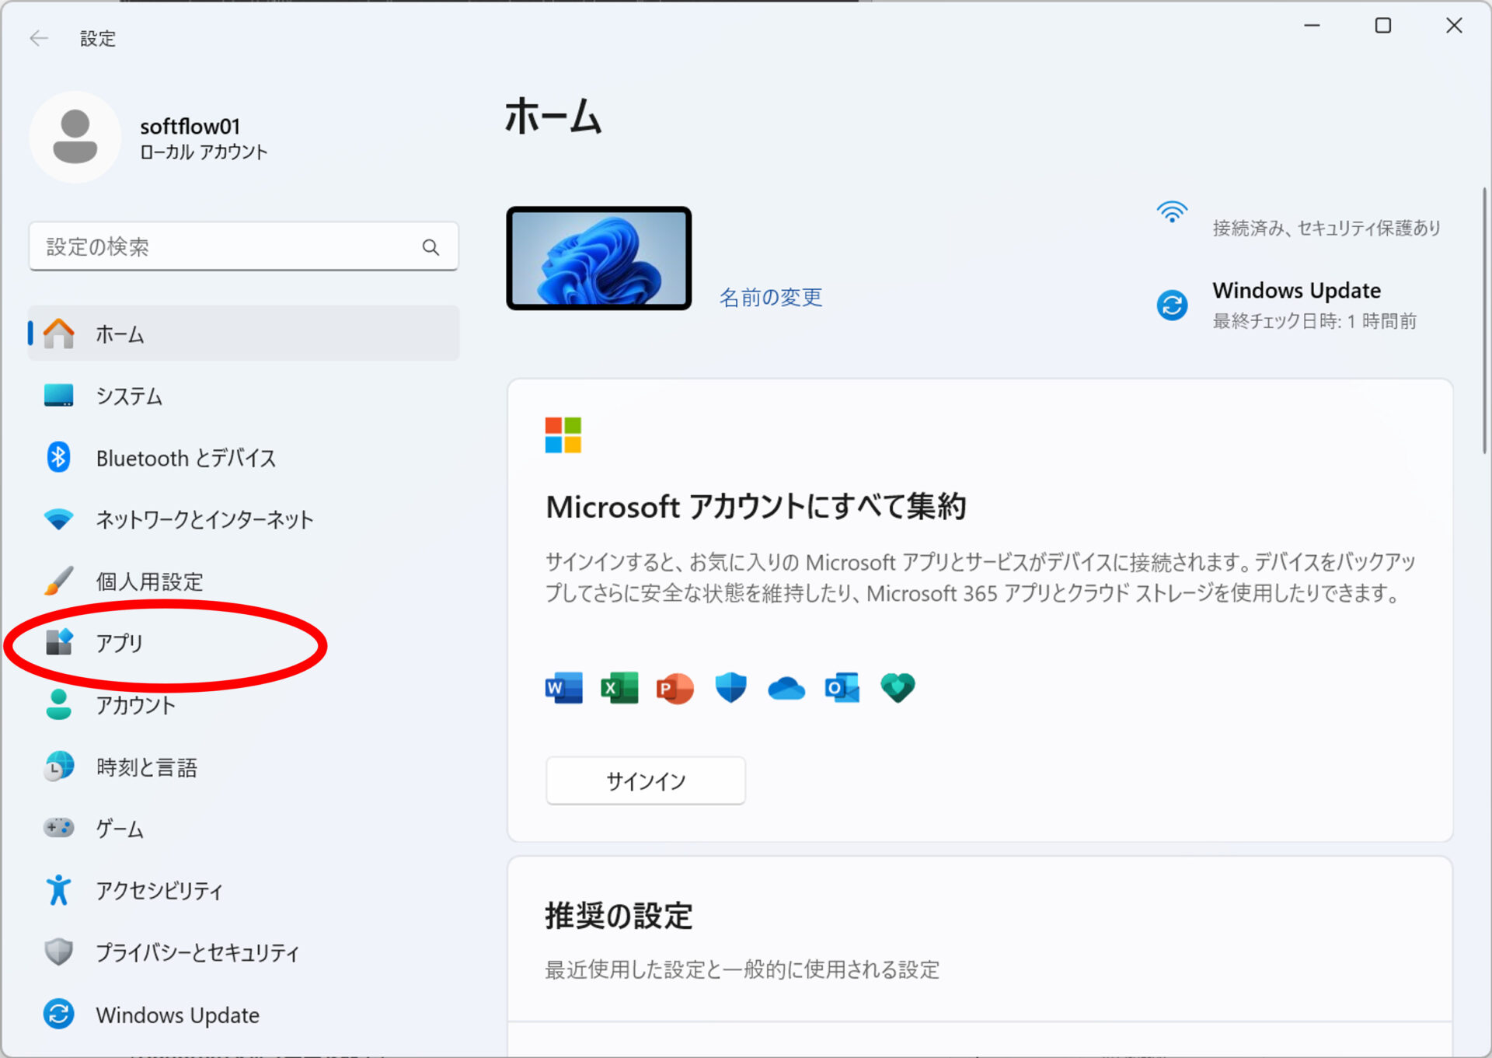The width and height of the screenshot is (1492, 1058).
Task: Click the 設定の検索 search field
Action: (243, 246)
